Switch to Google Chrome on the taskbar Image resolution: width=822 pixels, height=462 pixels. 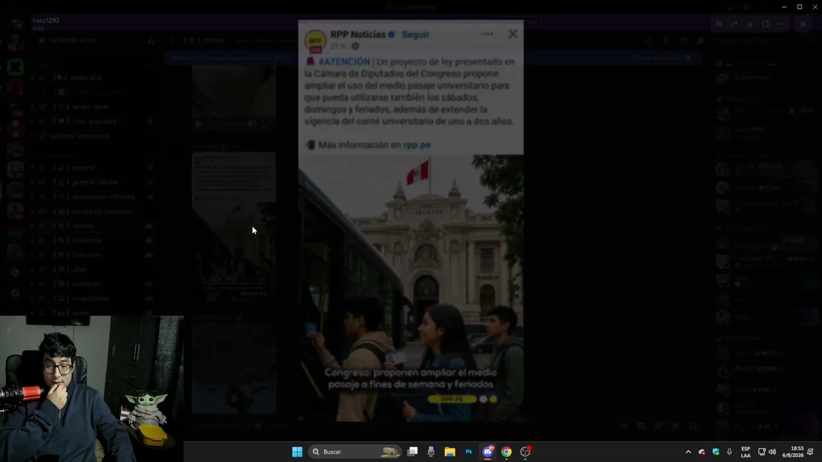(x=506, y=452)
